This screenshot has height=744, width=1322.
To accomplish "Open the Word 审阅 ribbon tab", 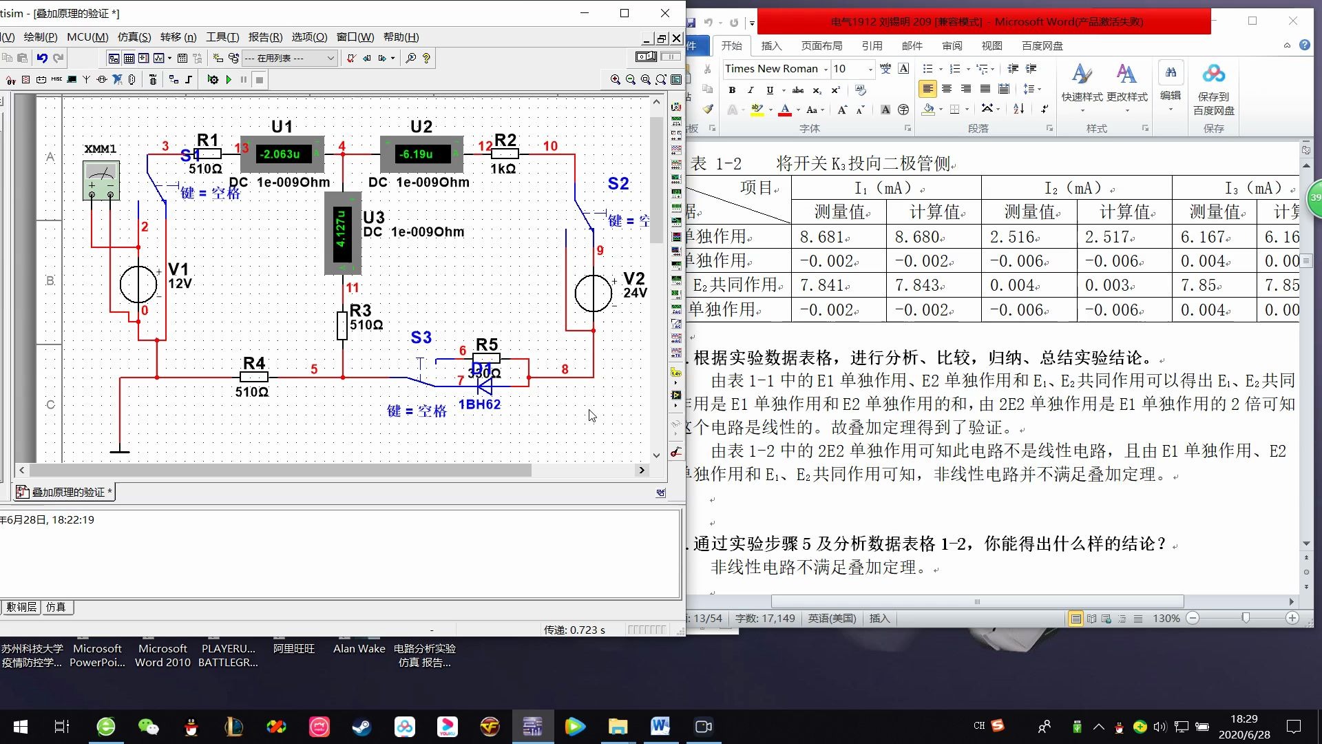I will tap(952, 46).
